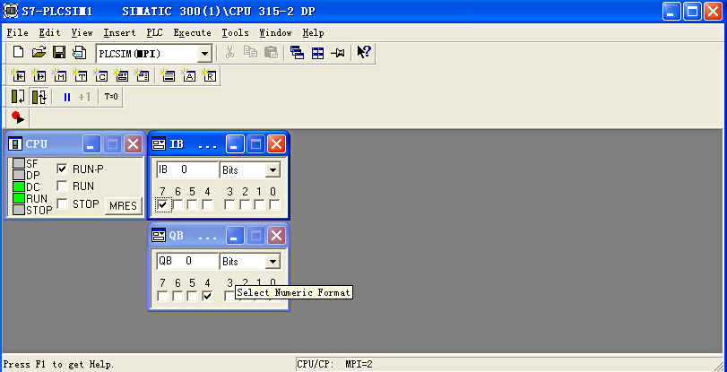
Task: Open the PLC menu
Action: (x=154, y=33)
